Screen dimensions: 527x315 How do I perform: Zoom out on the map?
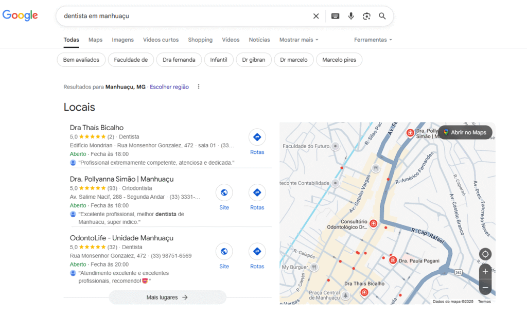pos(485,287)
